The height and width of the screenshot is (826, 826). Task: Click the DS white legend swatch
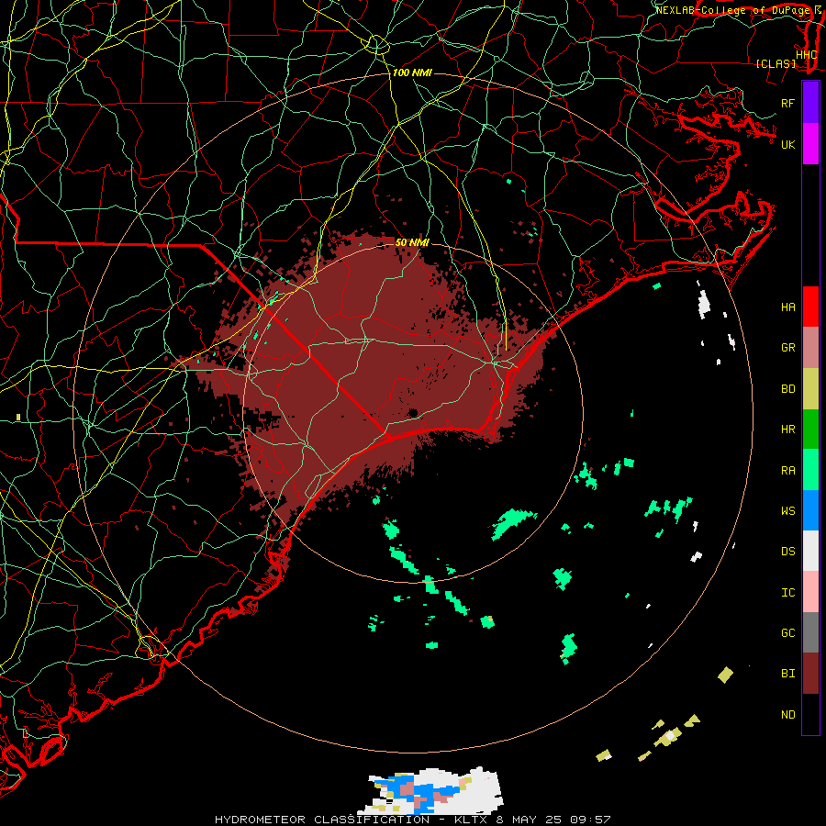[x=810, y=551]
